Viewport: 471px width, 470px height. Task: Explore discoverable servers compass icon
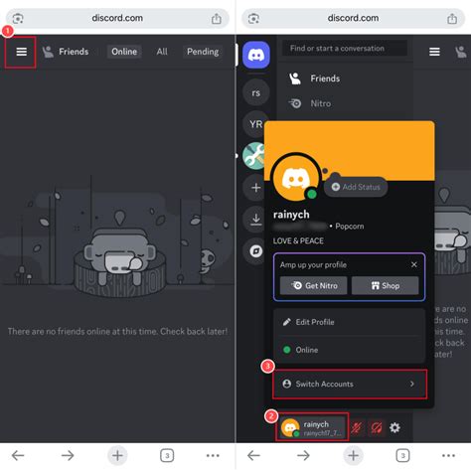(255, 251)
